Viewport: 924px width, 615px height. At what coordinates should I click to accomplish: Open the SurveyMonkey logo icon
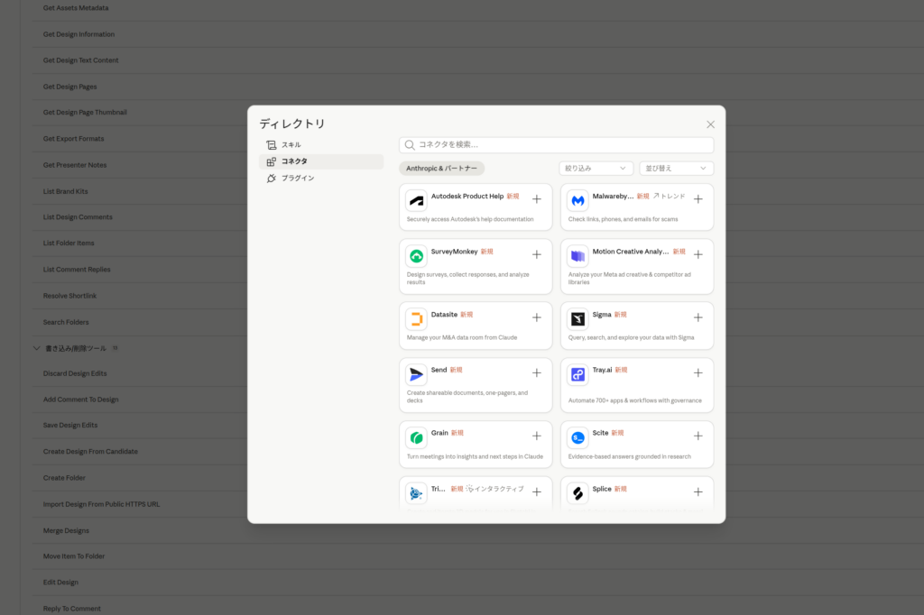tap(416, 256)
